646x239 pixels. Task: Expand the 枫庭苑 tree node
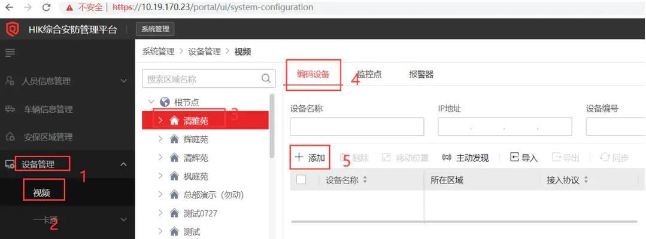point(160,176)
